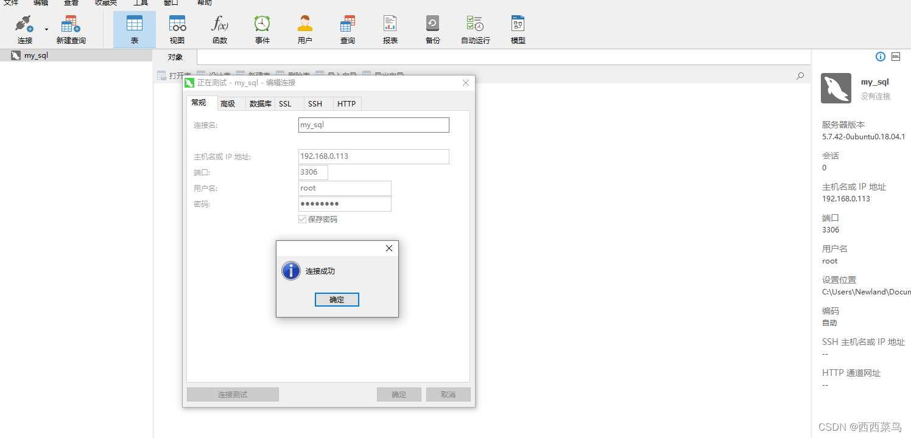
Task: Click the search magnifier icon in objects pane
Action: (x=800, y=76)
